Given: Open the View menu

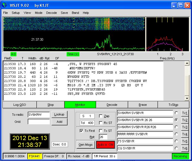Looking at the screenshot, I should coord(27,13).
